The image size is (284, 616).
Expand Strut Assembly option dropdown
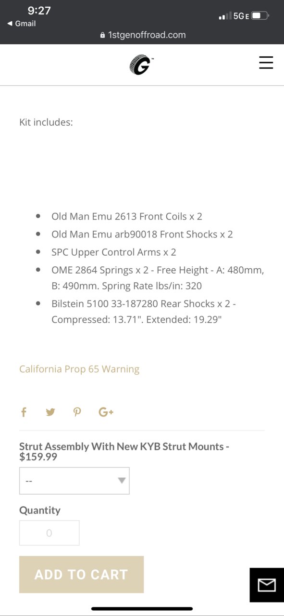point(74,481)
